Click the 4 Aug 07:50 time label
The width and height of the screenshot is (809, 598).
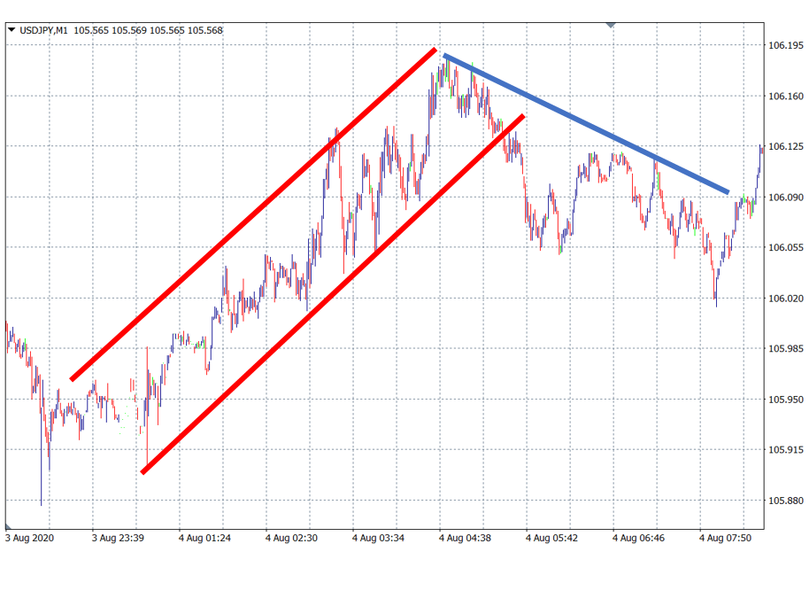[727, 537]
